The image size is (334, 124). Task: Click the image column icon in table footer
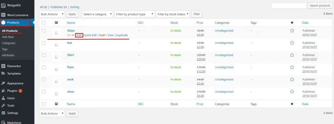56,104
